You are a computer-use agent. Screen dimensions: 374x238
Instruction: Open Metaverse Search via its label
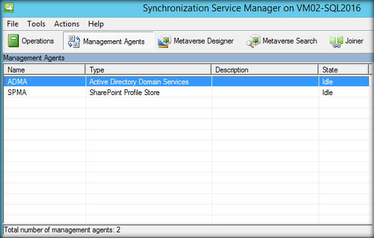(290, 41)
